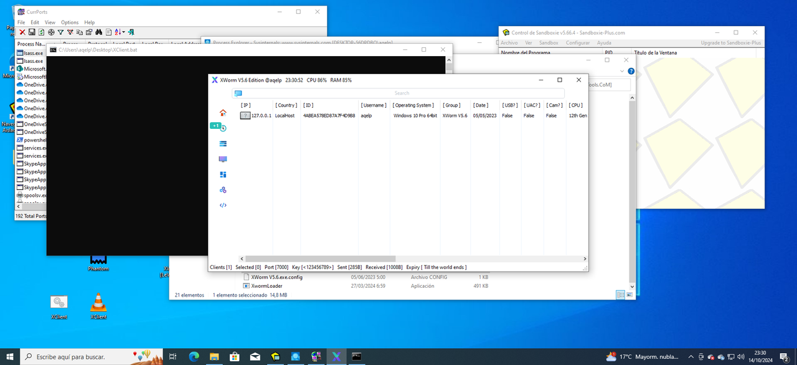Viewport: 797px width, 365px height.
Task: Click the Upgrade to Sandboxie-Plus link
Action: coord(731,43)
